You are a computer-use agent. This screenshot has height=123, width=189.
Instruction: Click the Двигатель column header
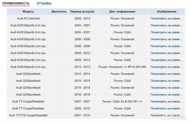[x=59, y=11]
